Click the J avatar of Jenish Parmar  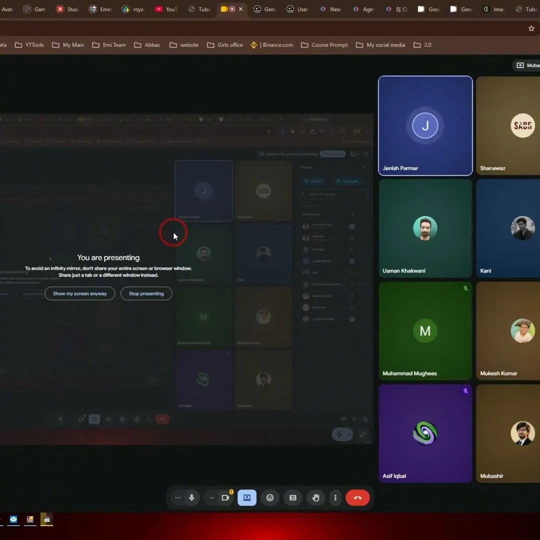click(425, 125)
